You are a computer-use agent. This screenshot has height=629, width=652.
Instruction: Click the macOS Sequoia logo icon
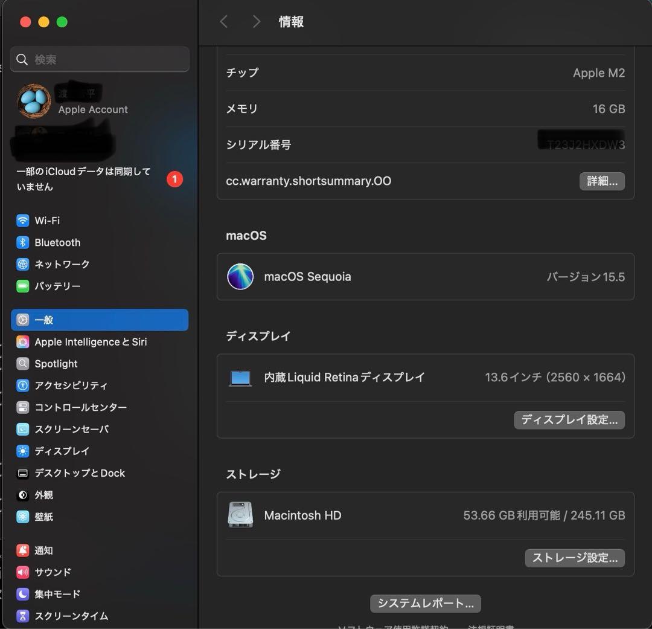(x=240, y=277)
